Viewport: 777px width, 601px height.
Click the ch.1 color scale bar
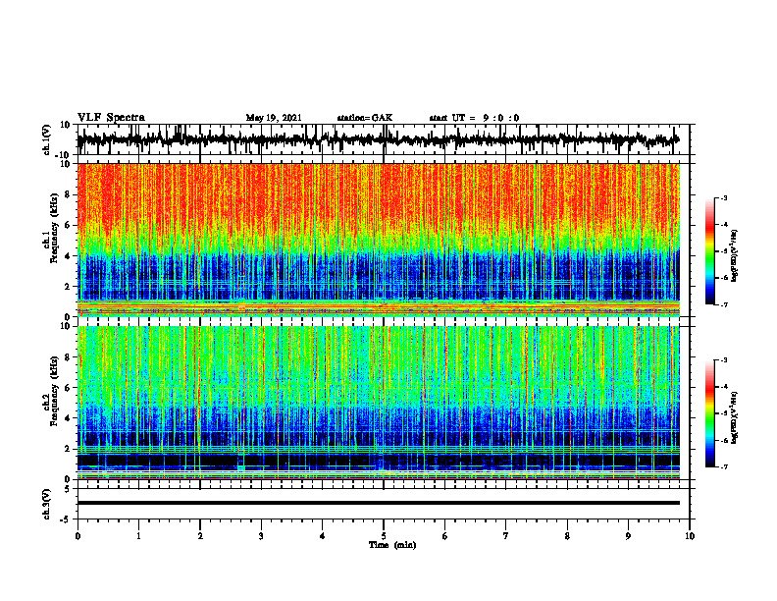point(710,251)
